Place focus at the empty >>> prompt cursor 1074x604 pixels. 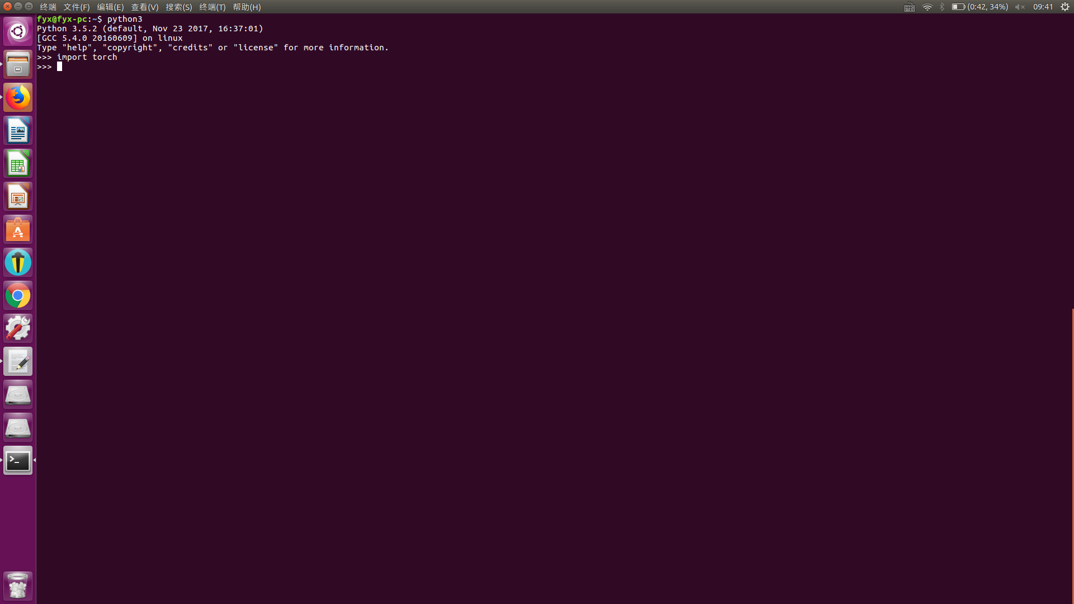point(59,67)
